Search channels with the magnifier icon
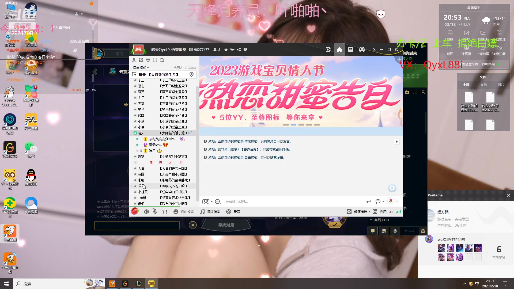The image size is (514, 289). (x=162, y=60)
